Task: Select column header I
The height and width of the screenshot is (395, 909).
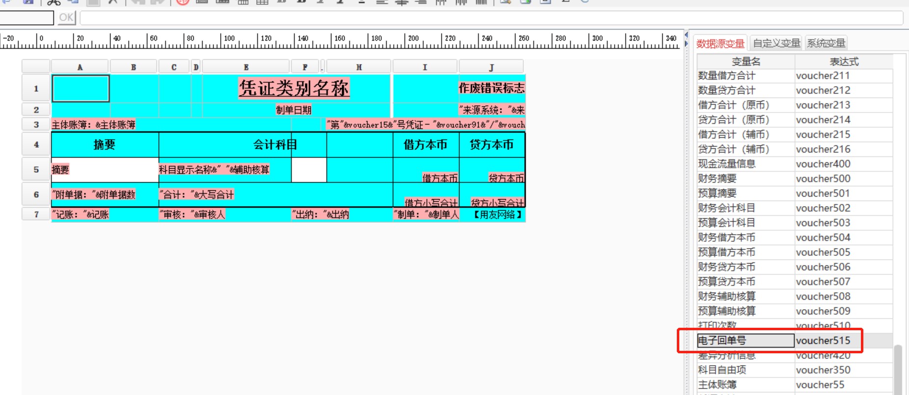Action: 425,67
